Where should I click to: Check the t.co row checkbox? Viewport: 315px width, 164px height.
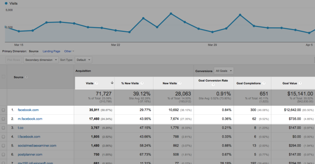pos(4,128)
